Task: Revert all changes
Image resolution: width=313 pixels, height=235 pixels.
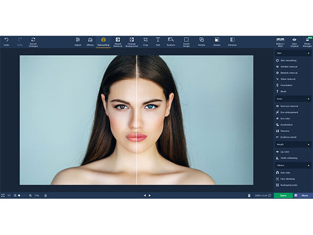Action: point(33,42)
